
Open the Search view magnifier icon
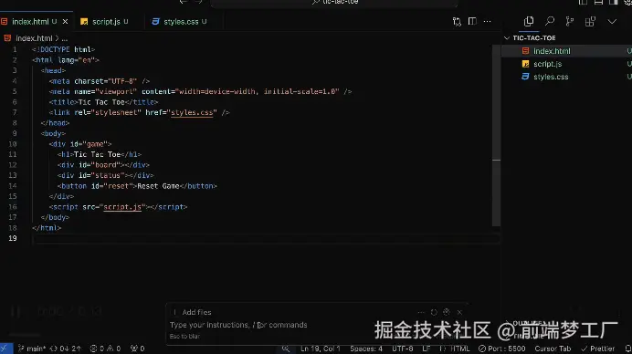pos(550,21)
